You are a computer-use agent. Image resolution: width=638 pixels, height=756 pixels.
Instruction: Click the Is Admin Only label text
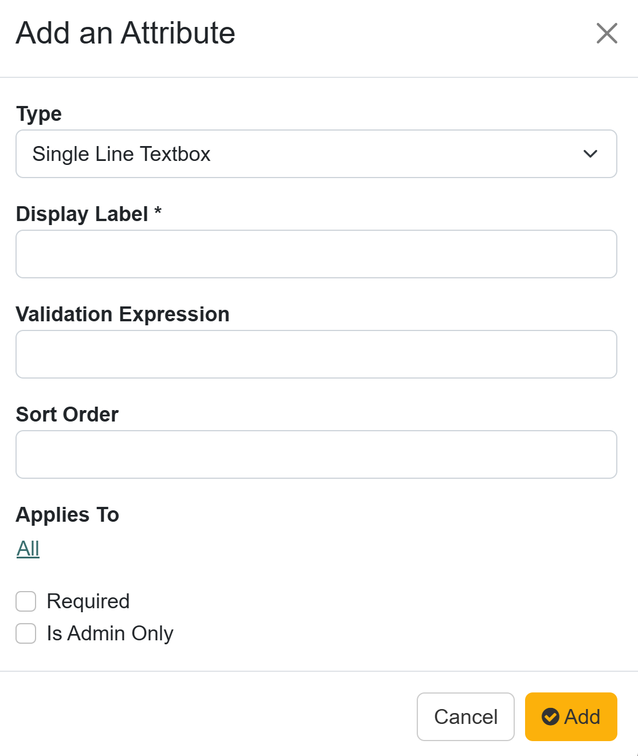[110, 633]
